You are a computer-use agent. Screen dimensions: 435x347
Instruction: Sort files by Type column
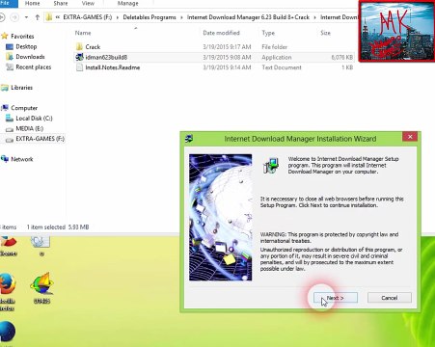(268, 33)
